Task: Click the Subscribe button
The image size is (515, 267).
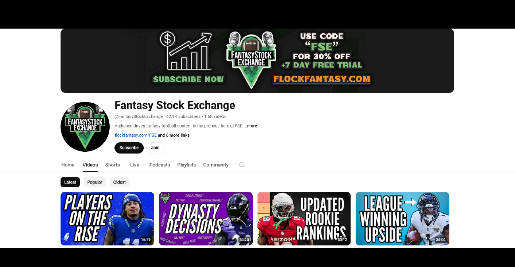Action: [x=129, y=148]
